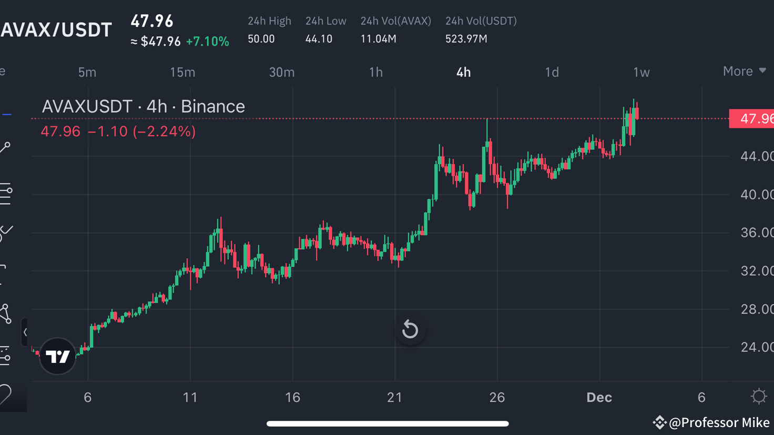Click the TradingView logo watermark
Image resolution: width=774 pixels, height=435 pixels.
[57, 357]
